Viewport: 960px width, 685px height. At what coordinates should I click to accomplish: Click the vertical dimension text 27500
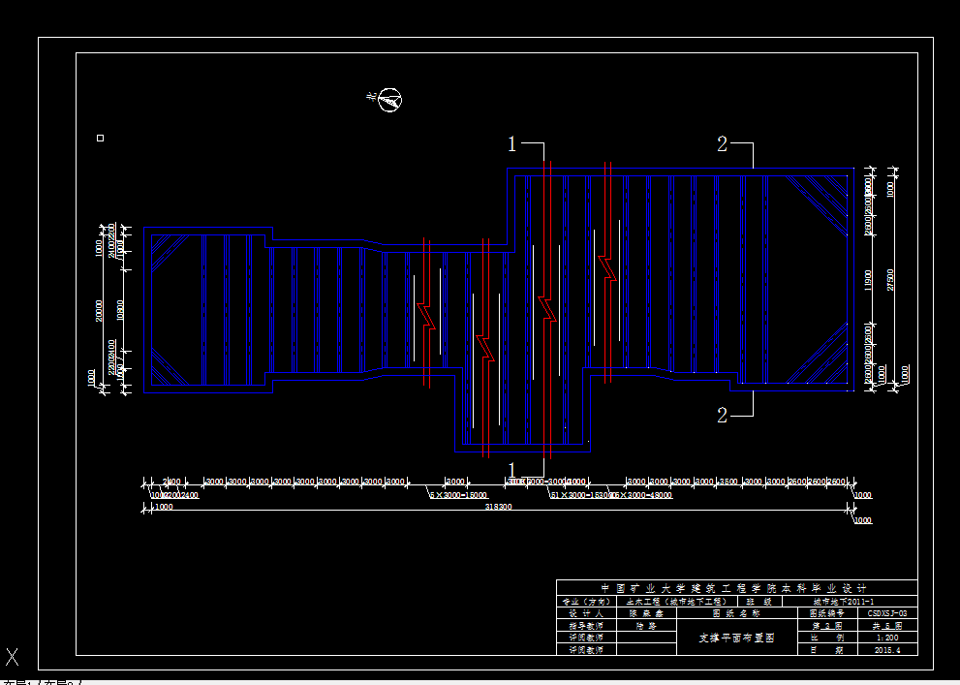click(890, 280)
